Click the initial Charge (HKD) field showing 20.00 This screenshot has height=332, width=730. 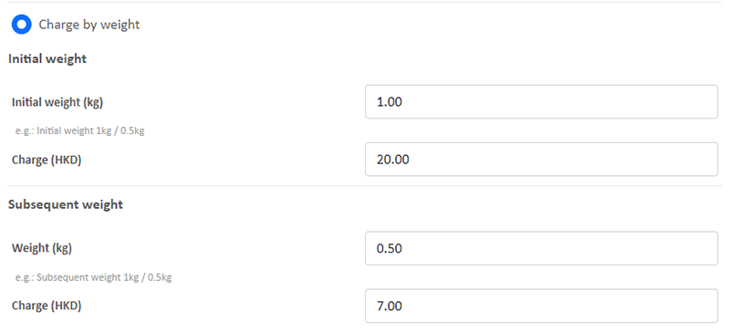(x=541, y=160)
